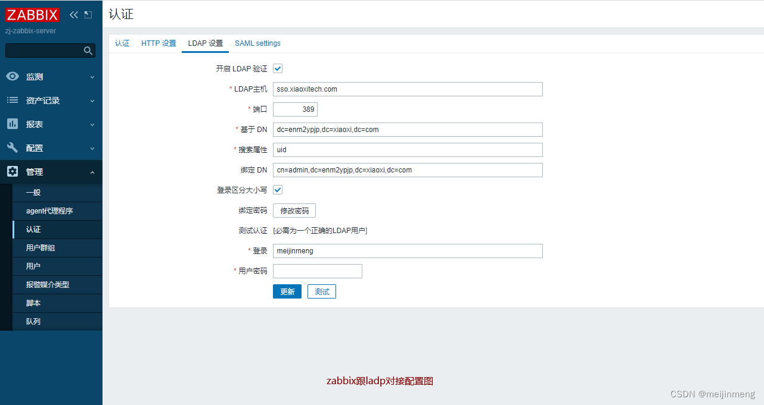Click the 基于 DN input field
This screenshot has height=405, width=764.
pyautogui.click(x=408, y=130)
